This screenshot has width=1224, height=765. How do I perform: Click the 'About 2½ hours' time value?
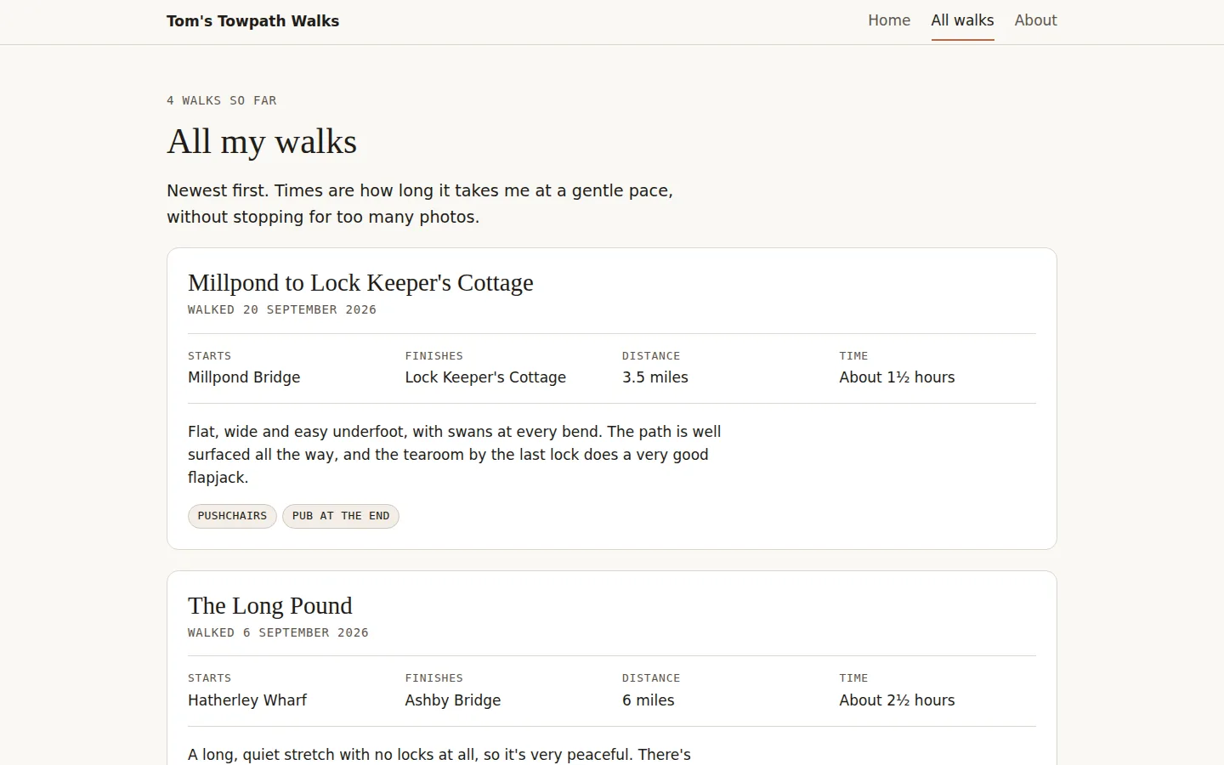pyautogui.click(x=897, y=700)
